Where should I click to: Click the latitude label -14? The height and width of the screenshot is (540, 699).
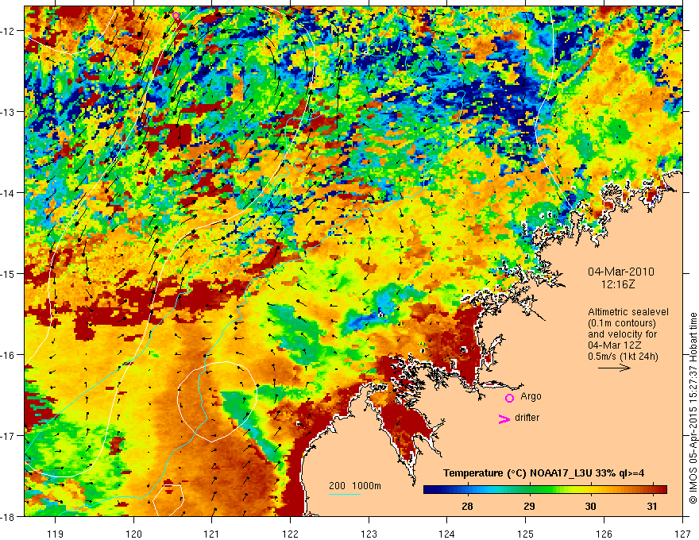pyautogui.click(x=8, y=193)
